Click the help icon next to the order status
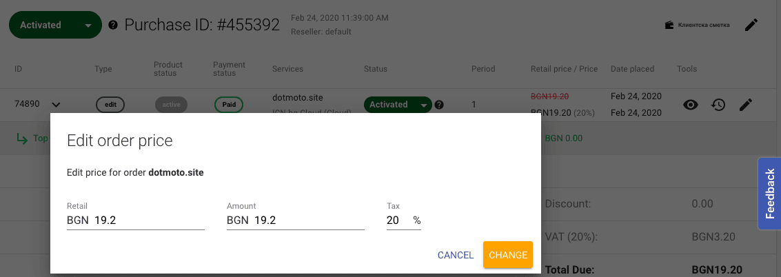Viewport: 781px width, 277px height. click(439, 105)
